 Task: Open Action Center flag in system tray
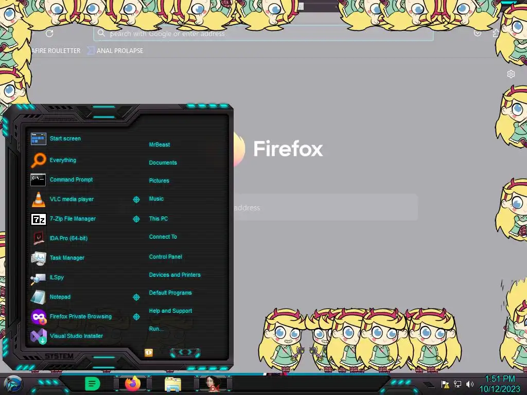click(x=445, y=384)
